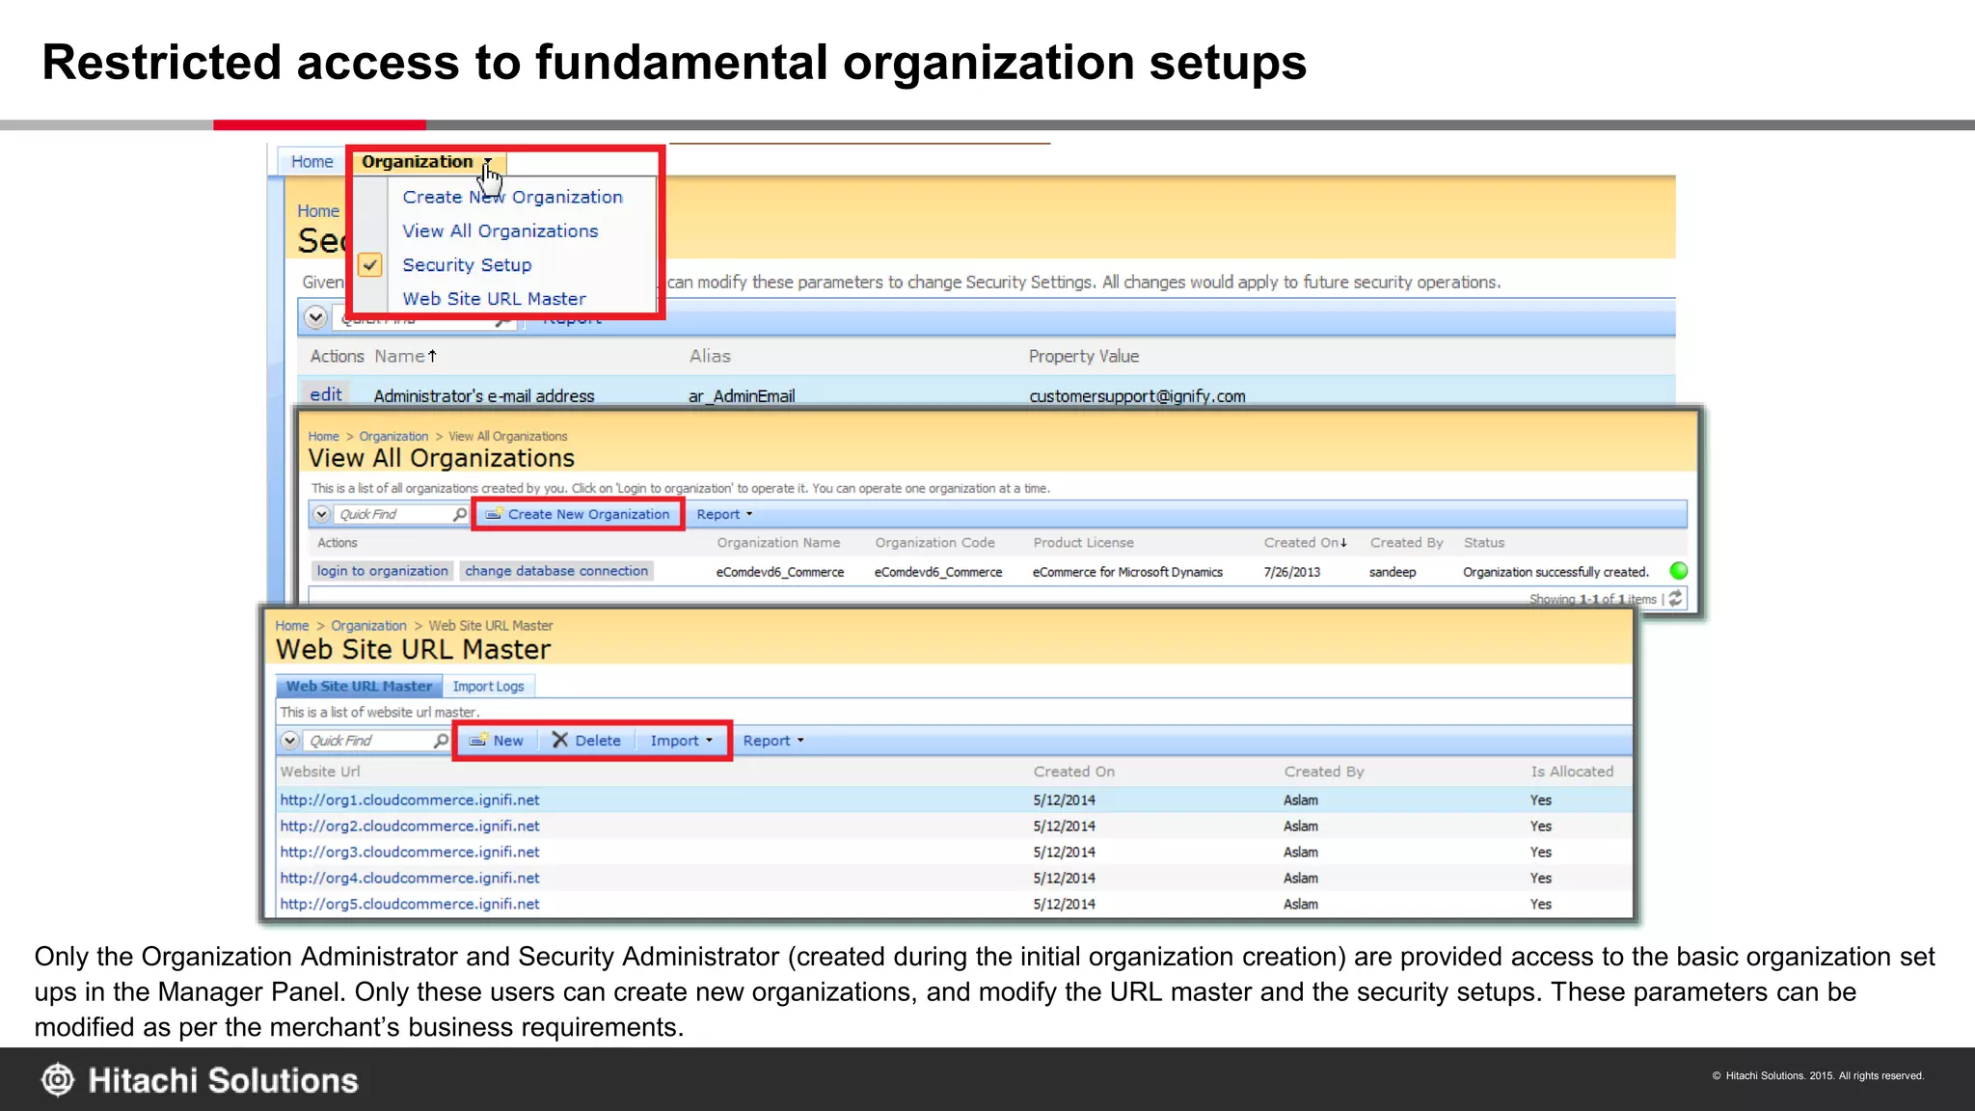Click Created On header in URL Master
The image size is (1975, 1111).
coord(1074,772)
